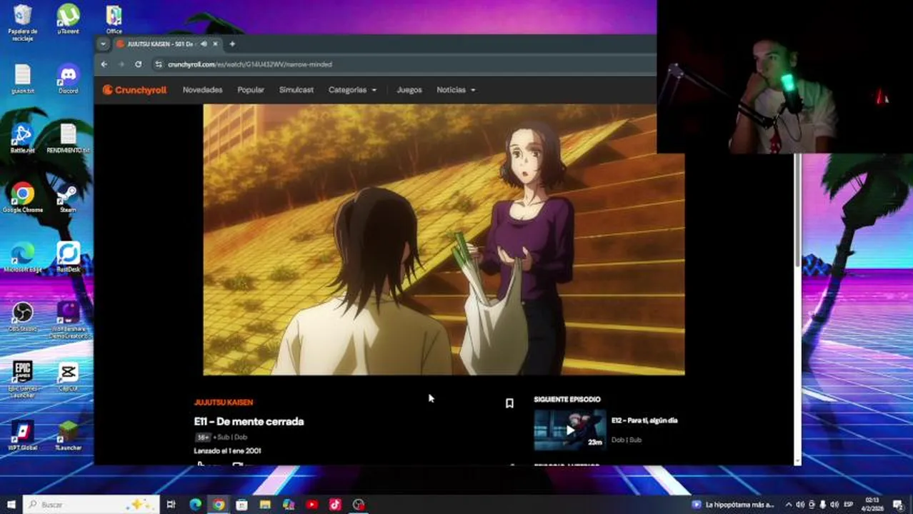View site information icon in address bar
913x514 pixels.
pyautogui.click(x=159, y=64)
